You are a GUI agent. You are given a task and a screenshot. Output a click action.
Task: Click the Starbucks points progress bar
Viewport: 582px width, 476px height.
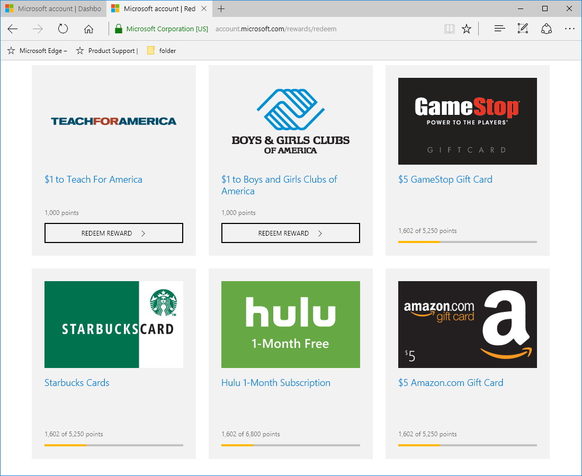113,445
